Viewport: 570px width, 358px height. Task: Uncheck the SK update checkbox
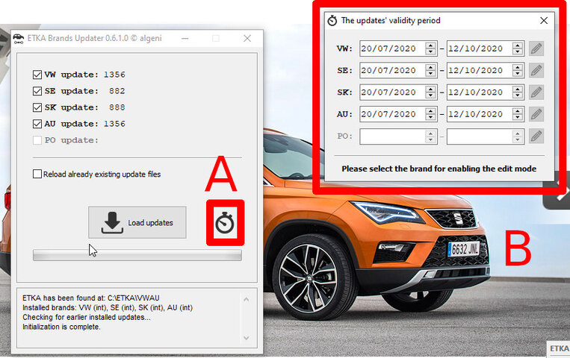37,107
